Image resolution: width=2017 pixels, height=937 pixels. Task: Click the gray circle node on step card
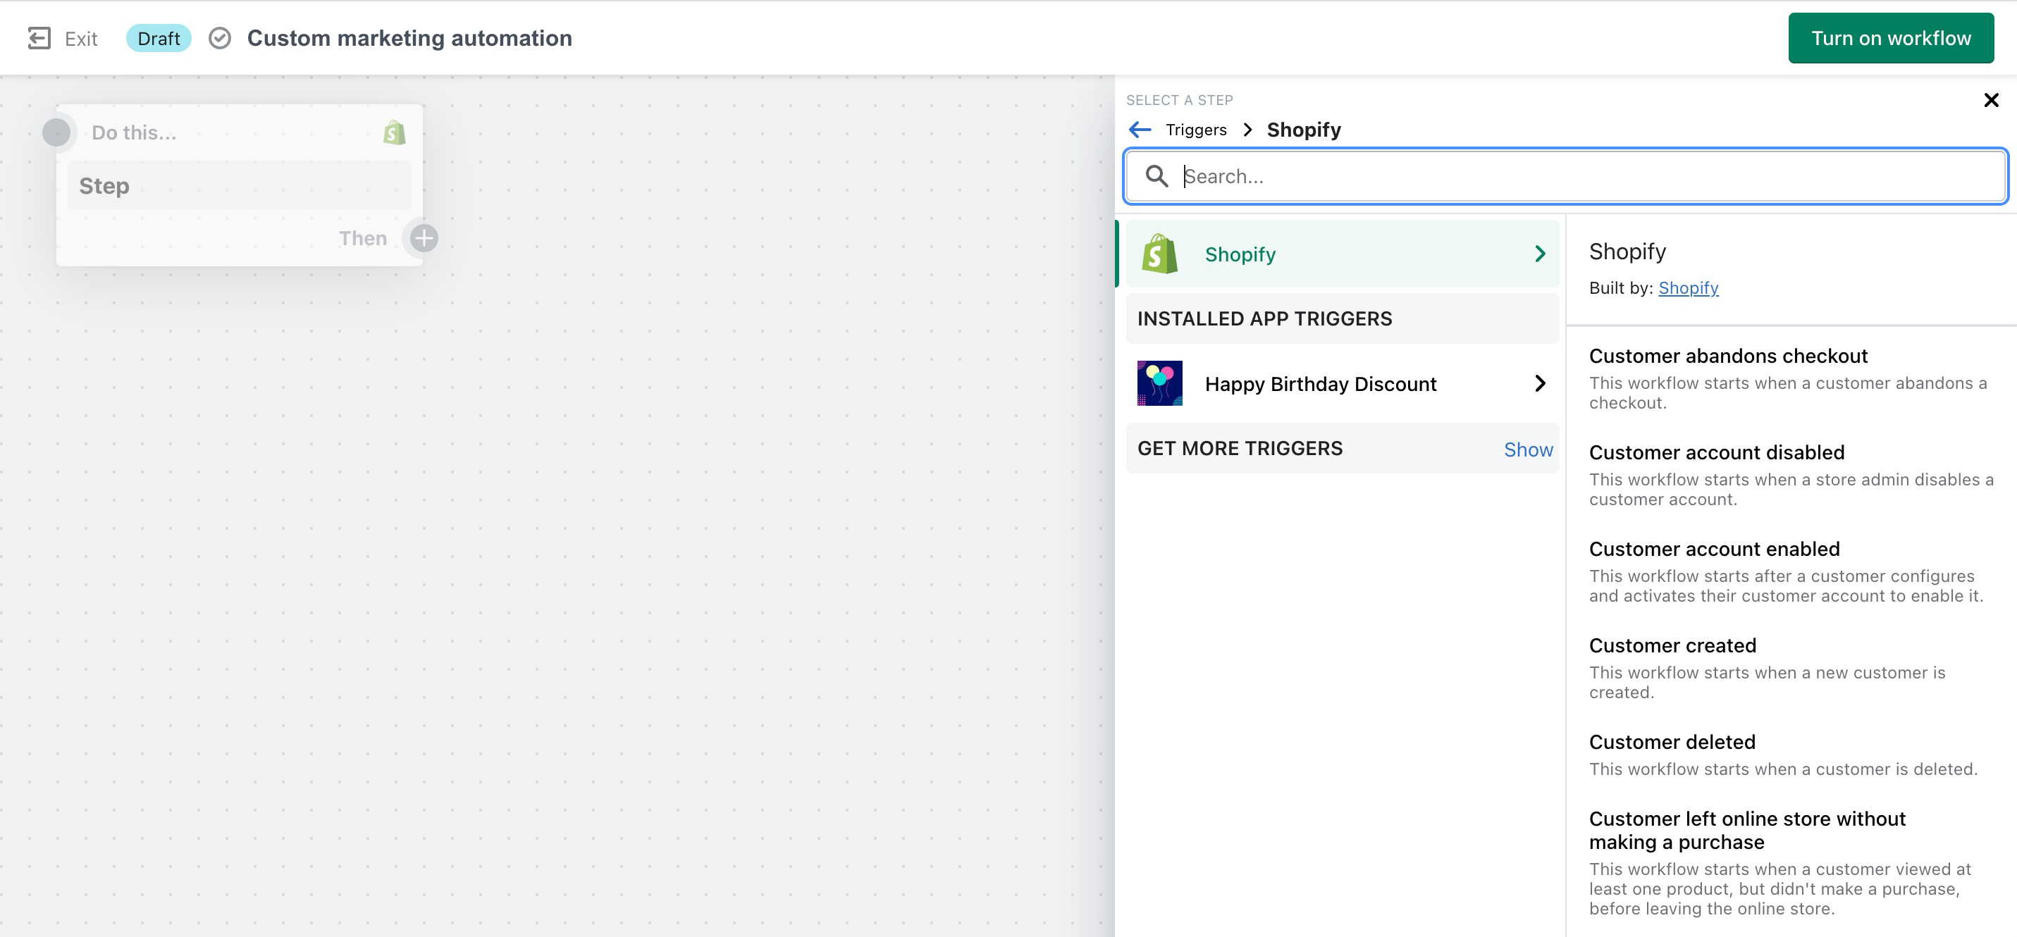pos(56,132)
